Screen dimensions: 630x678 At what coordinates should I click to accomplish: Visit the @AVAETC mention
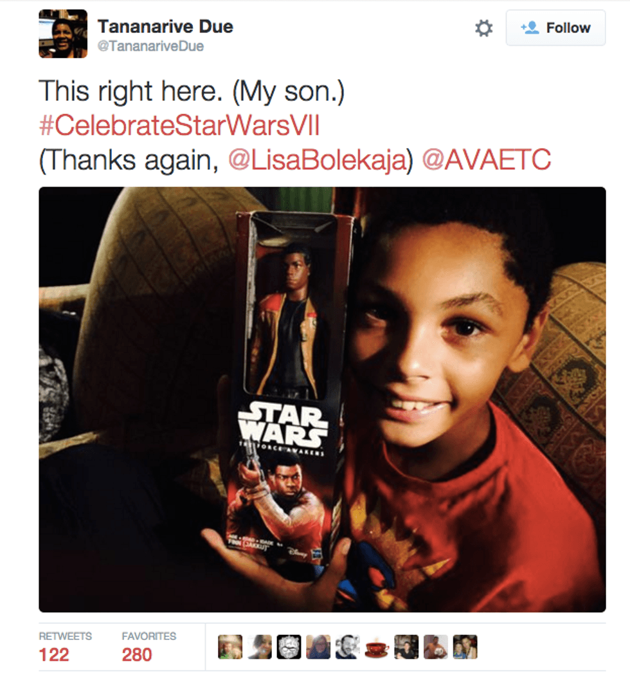coord(487,160)
